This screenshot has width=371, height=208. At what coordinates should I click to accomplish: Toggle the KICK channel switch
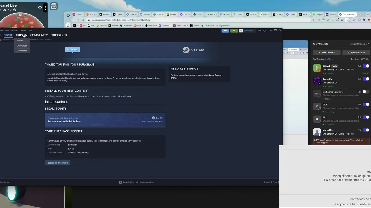(x=366, y=105)
